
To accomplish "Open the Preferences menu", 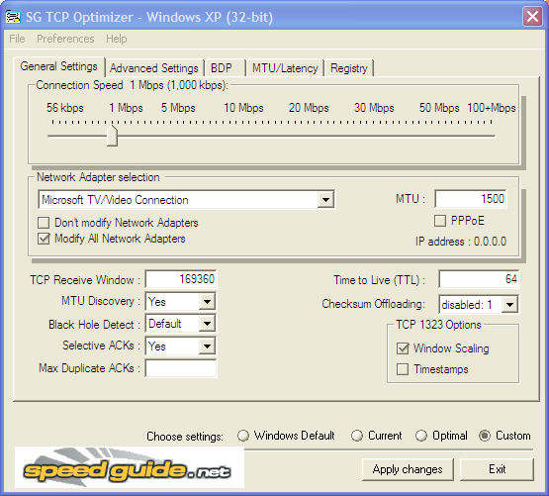I will click(65, 39).
